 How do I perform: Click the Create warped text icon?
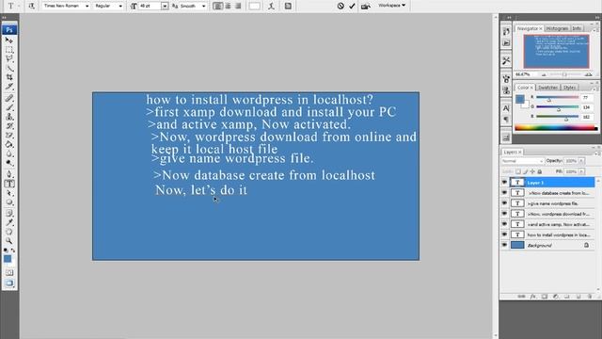[271, 6]
